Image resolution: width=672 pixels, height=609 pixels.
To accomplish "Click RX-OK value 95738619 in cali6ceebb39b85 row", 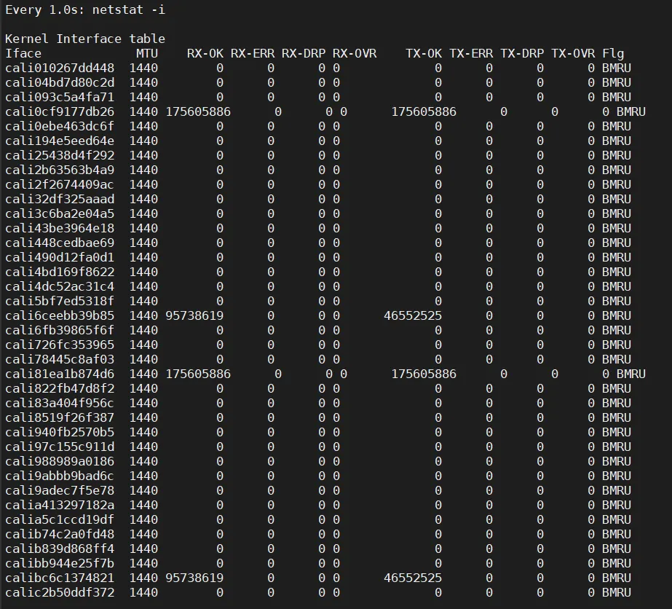I will [x=194, y=316].
